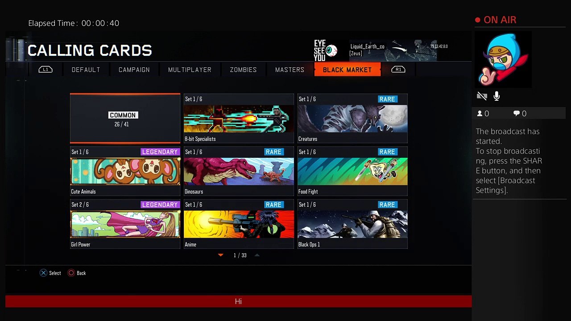
Task: Switch to the CAMPAIGN tab
Action: tap(134, 70)
